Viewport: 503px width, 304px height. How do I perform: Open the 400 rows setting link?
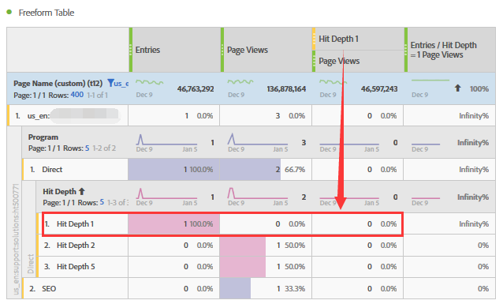point(77,95)
